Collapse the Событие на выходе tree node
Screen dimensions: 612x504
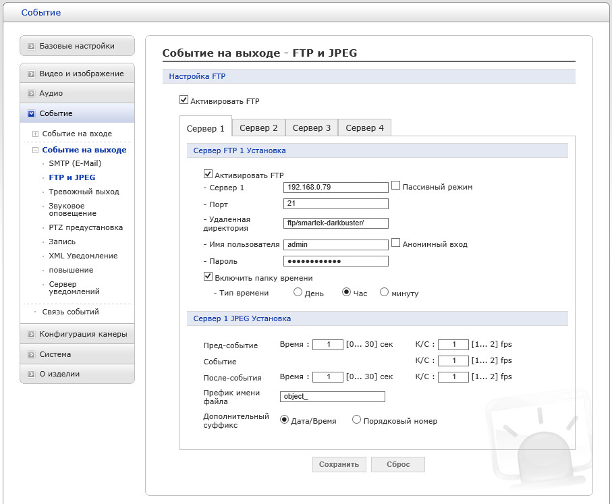[x=36, y=150]
